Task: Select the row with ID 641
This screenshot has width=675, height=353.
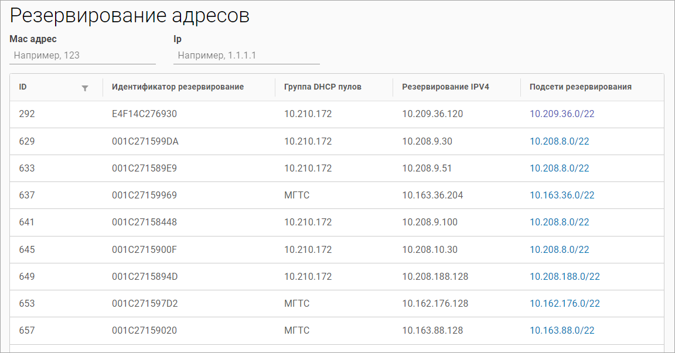Action: [x=27, y=222]
